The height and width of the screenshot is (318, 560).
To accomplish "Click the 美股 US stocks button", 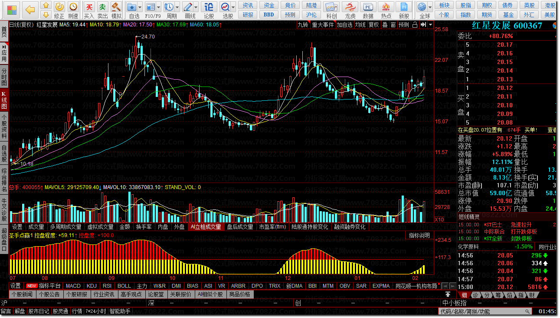I will [550, 14].
